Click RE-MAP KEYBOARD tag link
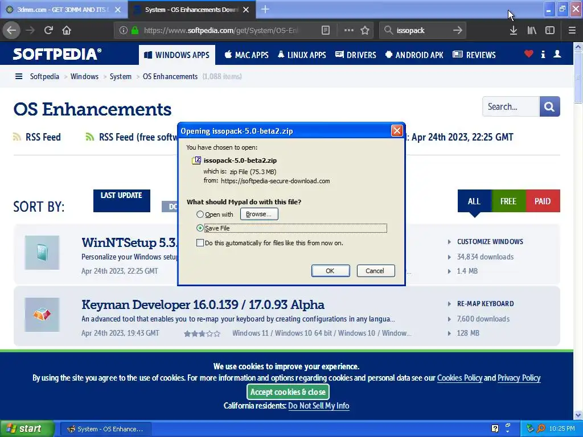This screenshot has width=583, height=437. click(486, 304)
